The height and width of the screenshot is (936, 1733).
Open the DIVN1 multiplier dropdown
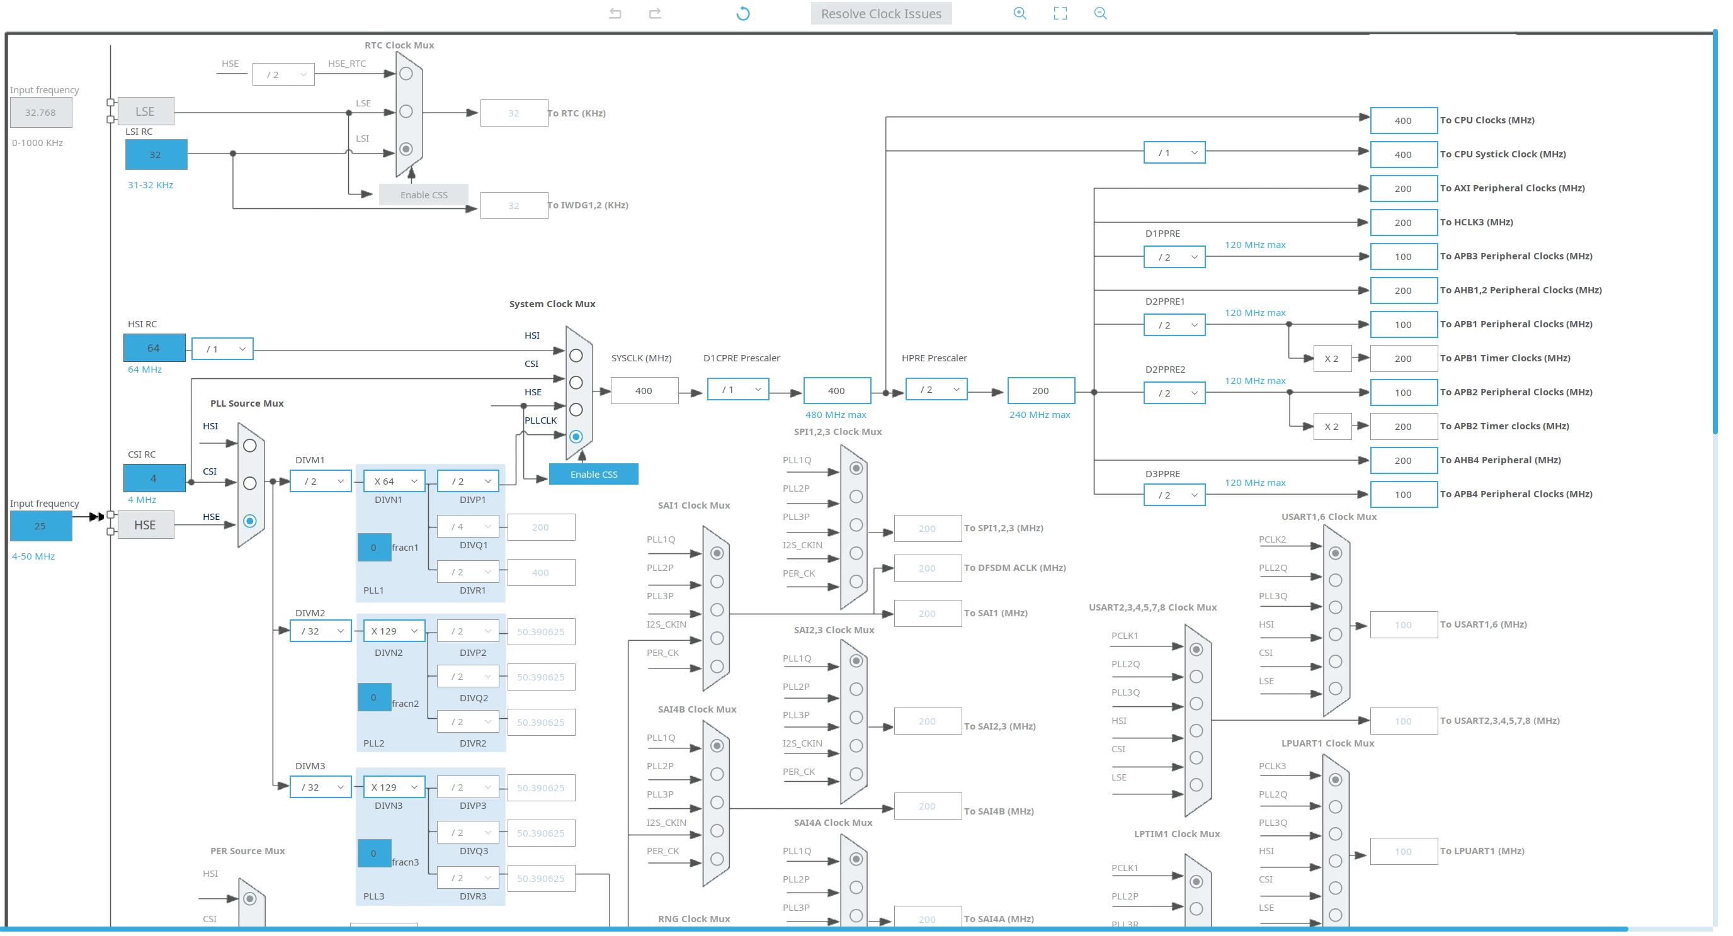[x=394, y=482]
